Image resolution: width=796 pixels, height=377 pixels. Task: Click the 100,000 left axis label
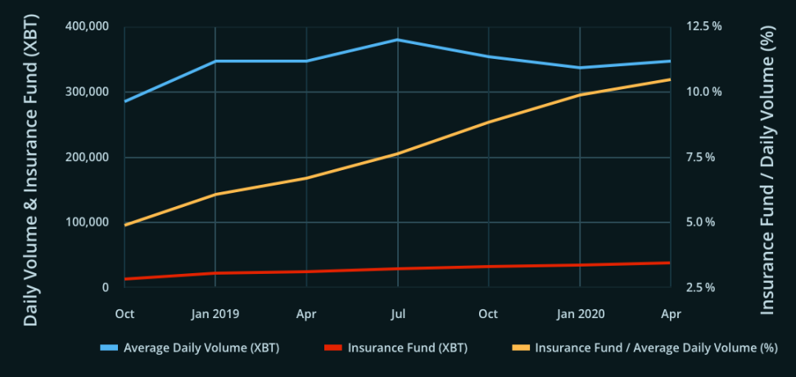pyautogui.click(x=87, y=222)
